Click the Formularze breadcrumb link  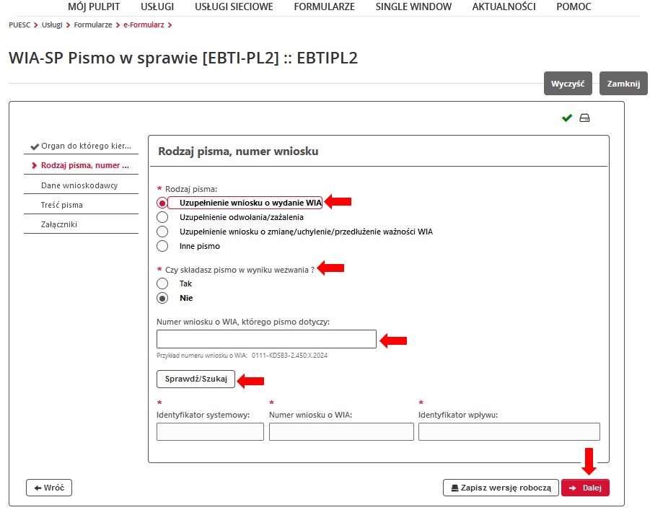click(x=91, y=25)
